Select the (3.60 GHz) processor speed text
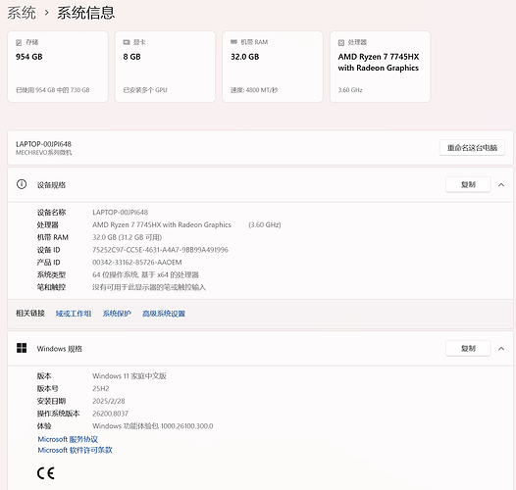The height and width of the screenshot is (490, 516). (x=265, y=224)
